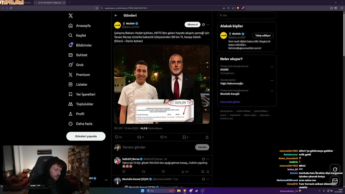
Task: Click the Takip ediliyor button
Action: click(x=263, y=36)
